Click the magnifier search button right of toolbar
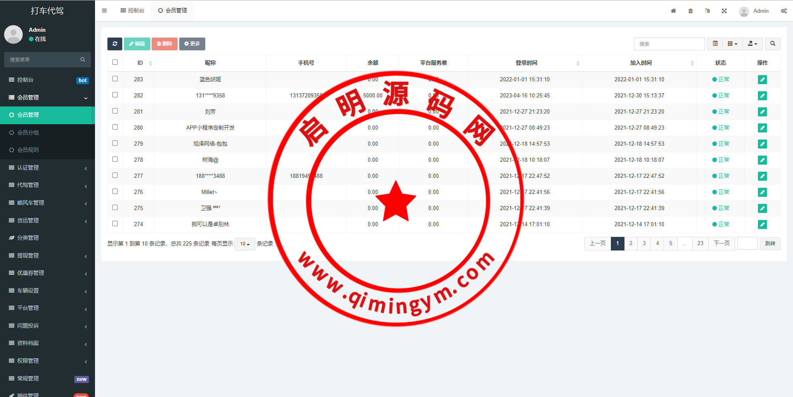793x397 pixels. point(772,44)
